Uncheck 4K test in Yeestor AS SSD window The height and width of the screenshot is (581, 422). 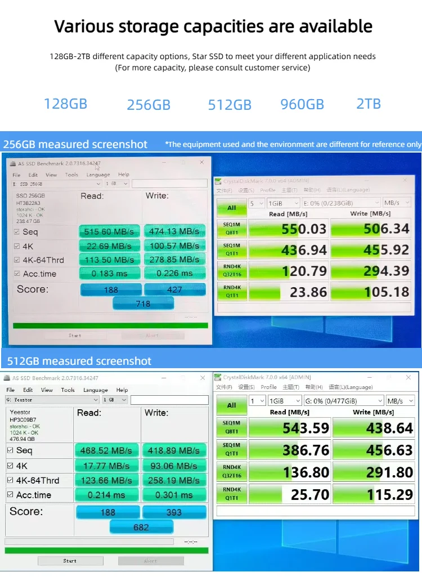tap(10, 466)
